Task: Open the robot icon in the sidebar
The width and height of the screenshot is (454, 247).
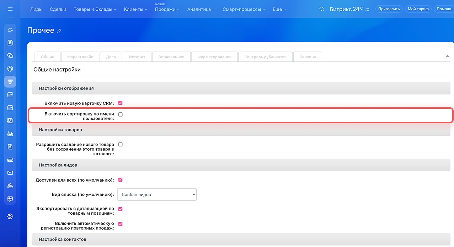Action: [x=10, y=134]
